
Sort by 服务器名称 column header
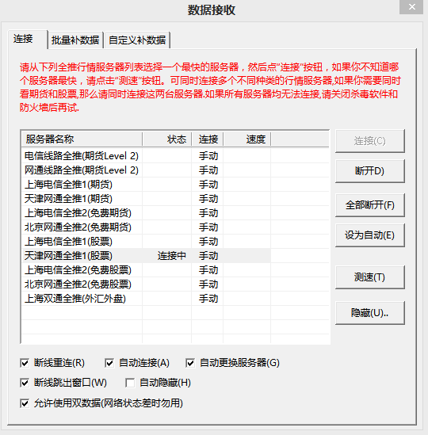tap(82, 139)
